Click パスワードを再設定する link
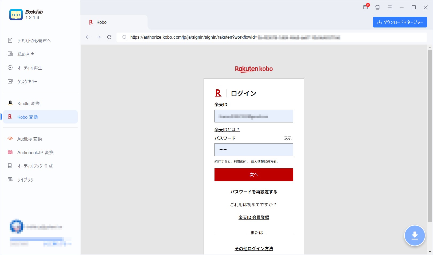This screenshot has height=255, width=433. [254, 192]
